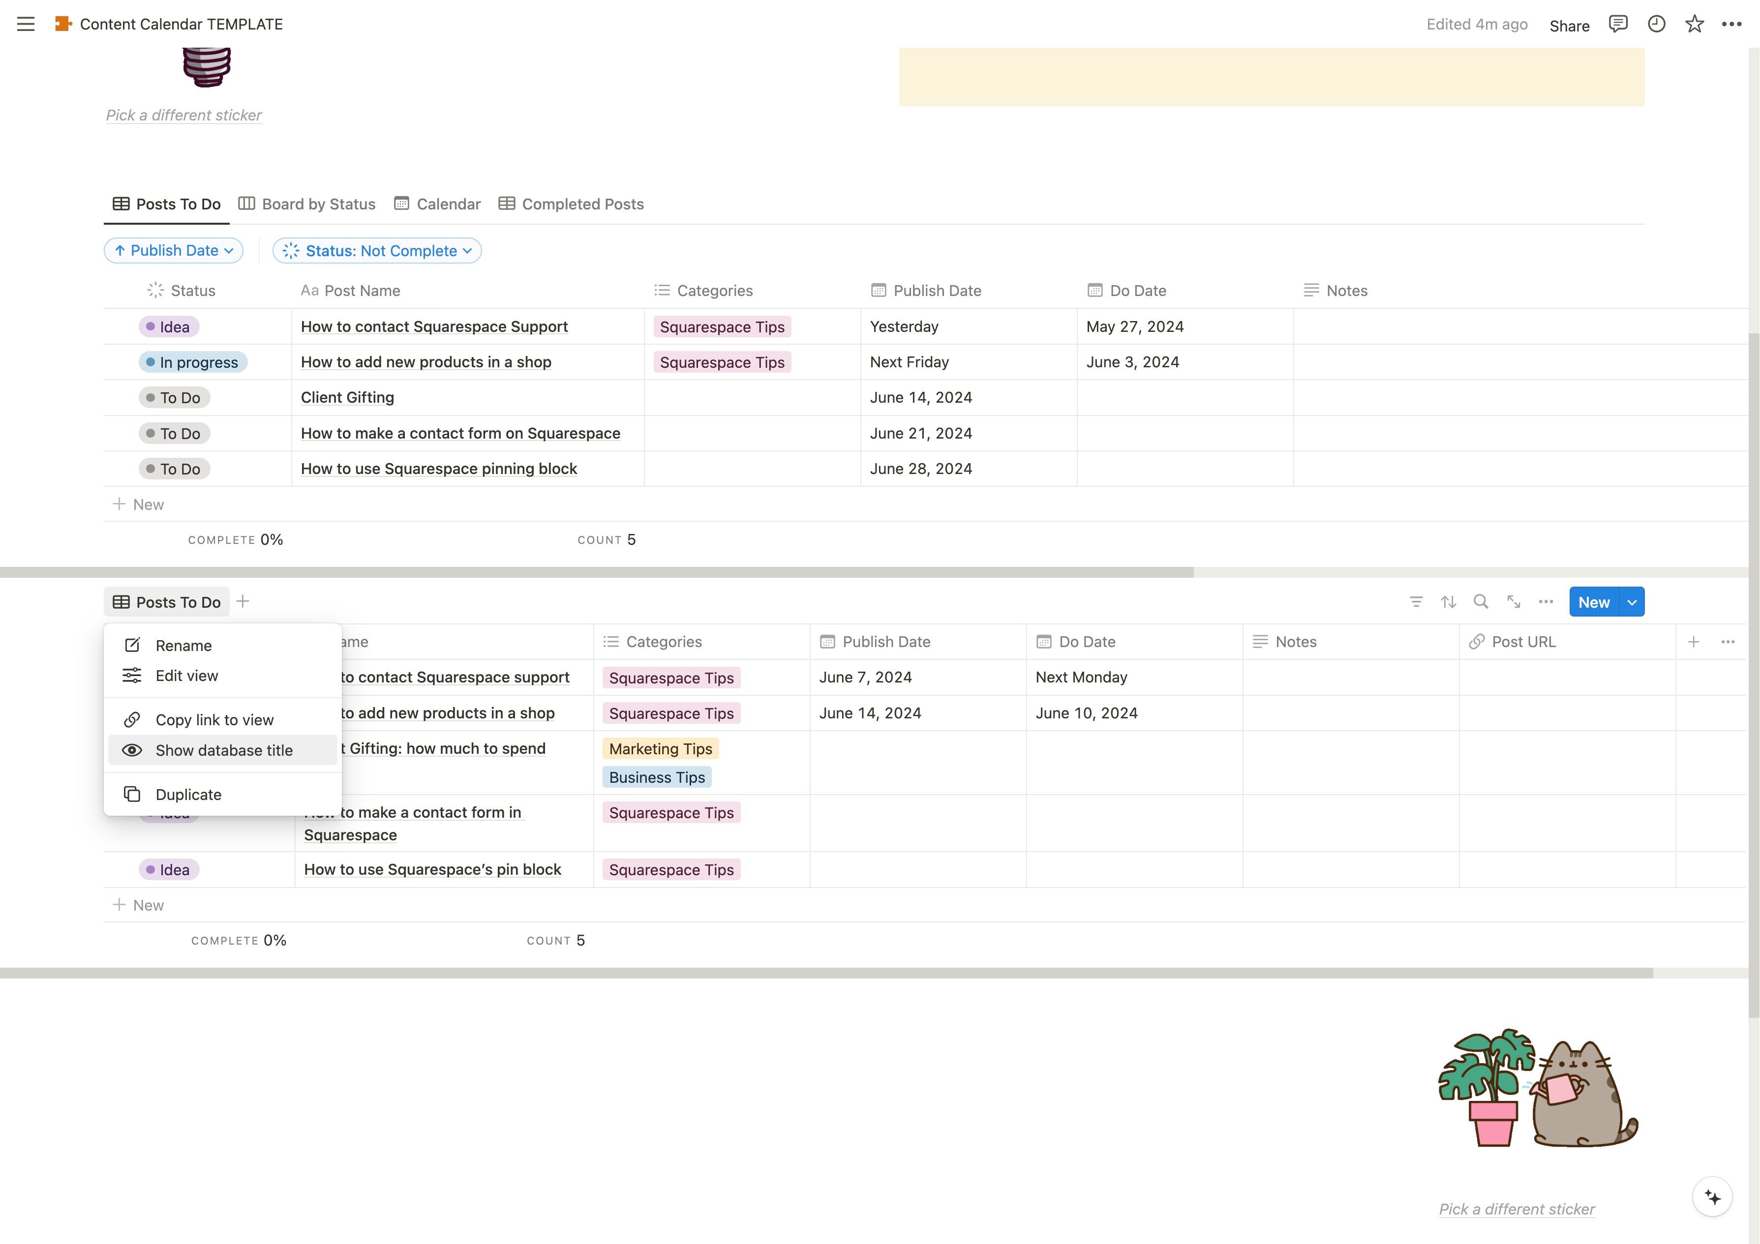Image resolution: width=1760 pixels, height=1244 pixels.
Task: Open 'How to contact Squarespace Support' post
Action: click(x=434, y=326)
